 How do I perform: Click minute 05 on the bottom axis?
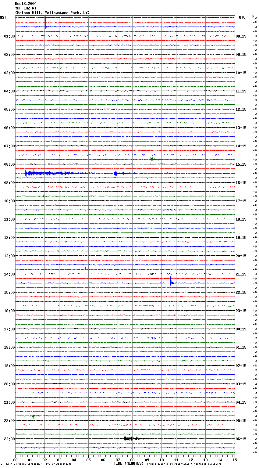[88, 460]
